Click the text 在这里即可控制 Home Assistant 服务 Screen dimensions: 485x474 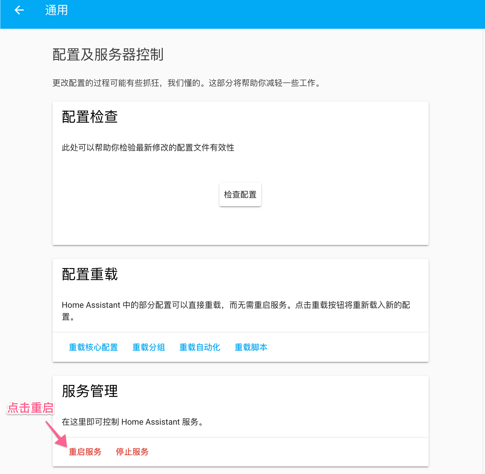(133, 422)
